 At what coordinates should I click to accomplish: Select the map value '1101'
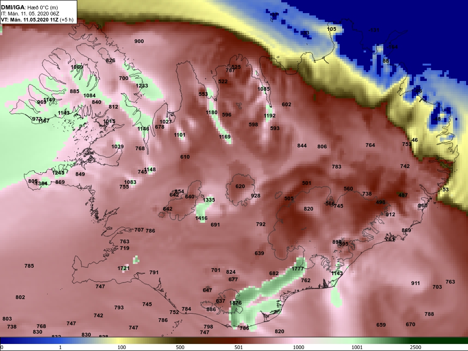point(180,135)
